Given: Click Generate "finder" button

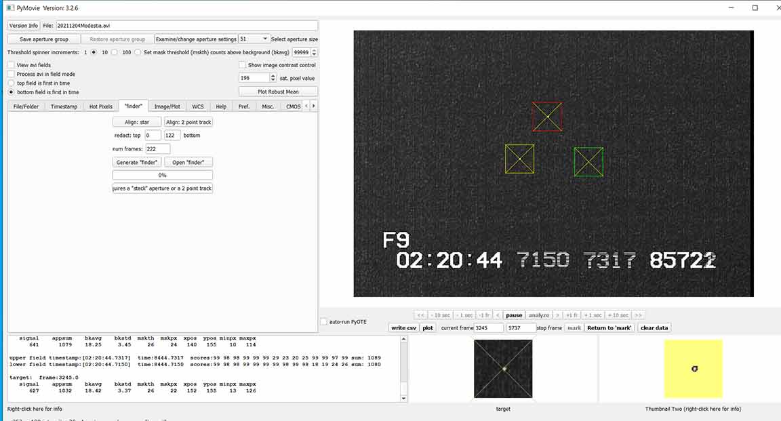Looking at the screenshot, I should 137,163.
